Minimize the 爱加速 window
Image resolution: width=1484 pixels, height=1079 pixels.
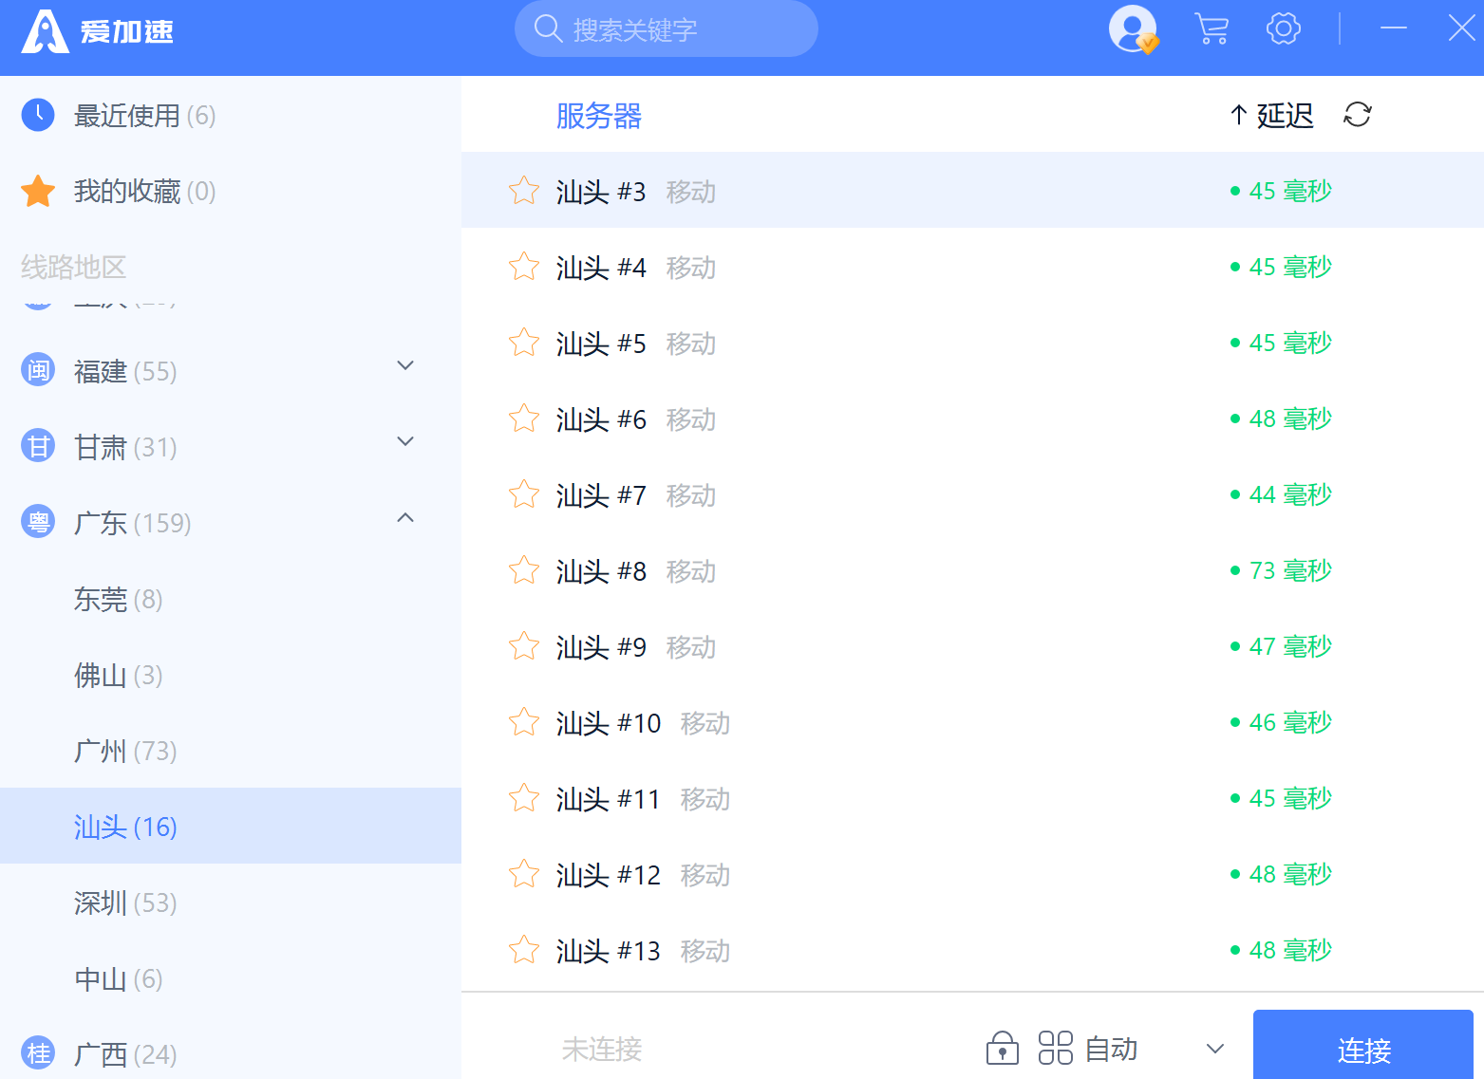click(1393, 28)
